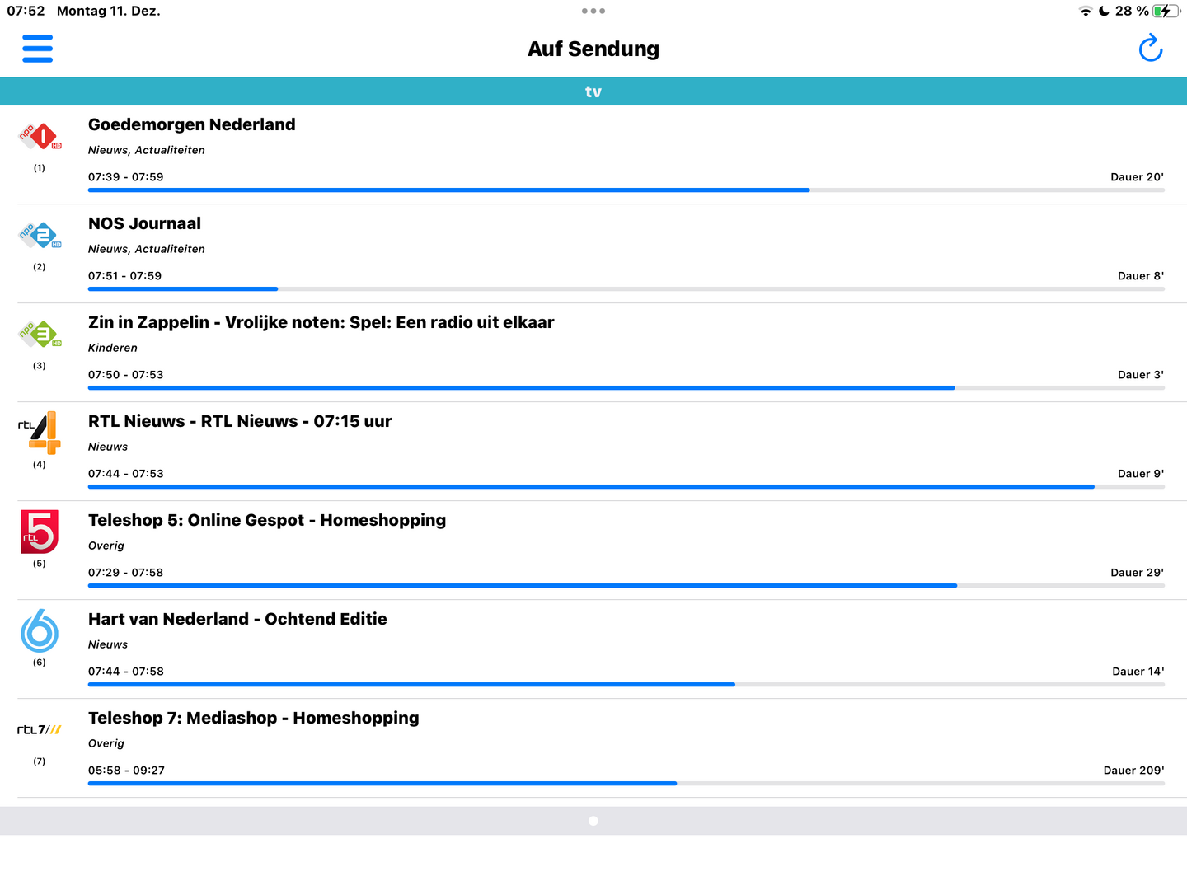Click progress bar of Teleshop 5
The width and height of the screenshot is (1187, 890).
click(626, 586)
